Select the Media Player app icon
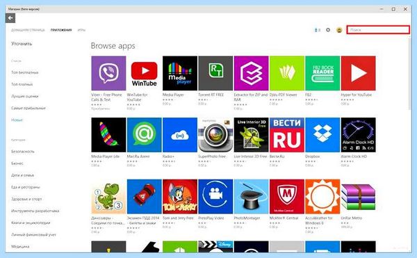Screen dimensions: 417x258 point(180,73)
